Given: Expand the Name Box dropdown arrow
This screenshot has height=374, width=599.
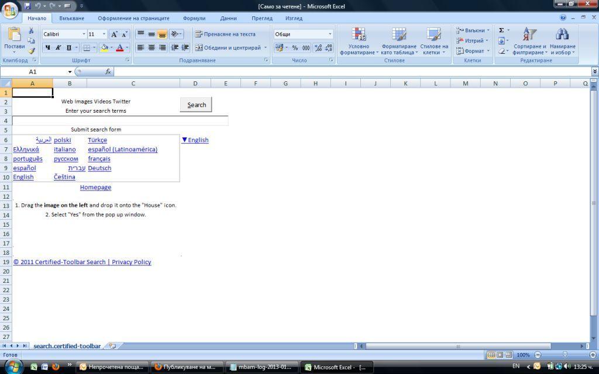Looking at the screenshot, I should tap(70, 72).
